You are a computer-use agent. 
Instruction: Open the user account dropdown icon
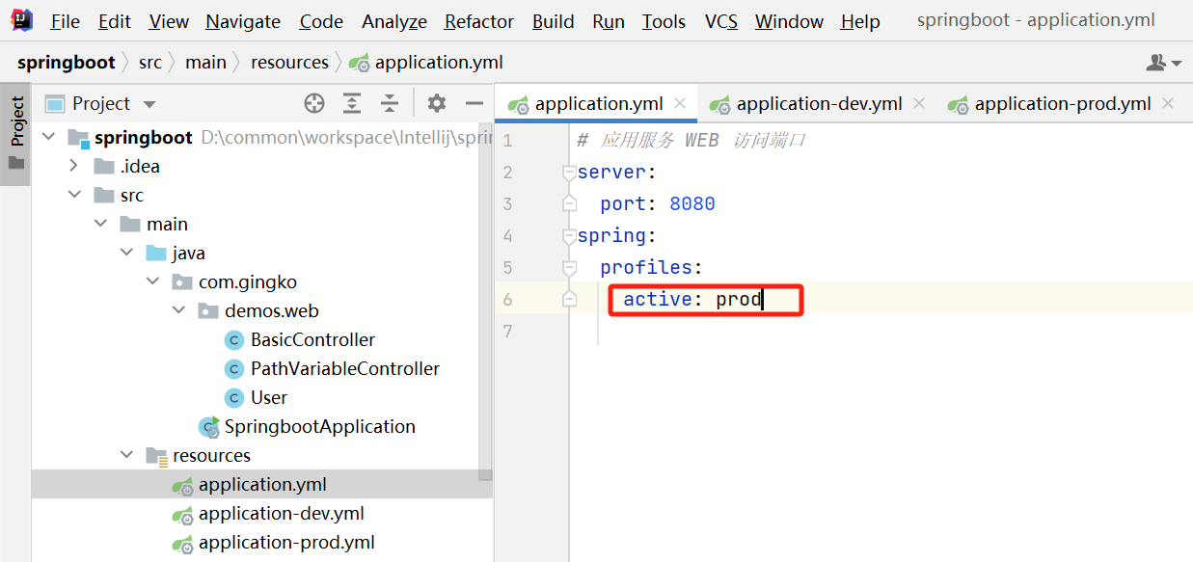[1163, 63]
